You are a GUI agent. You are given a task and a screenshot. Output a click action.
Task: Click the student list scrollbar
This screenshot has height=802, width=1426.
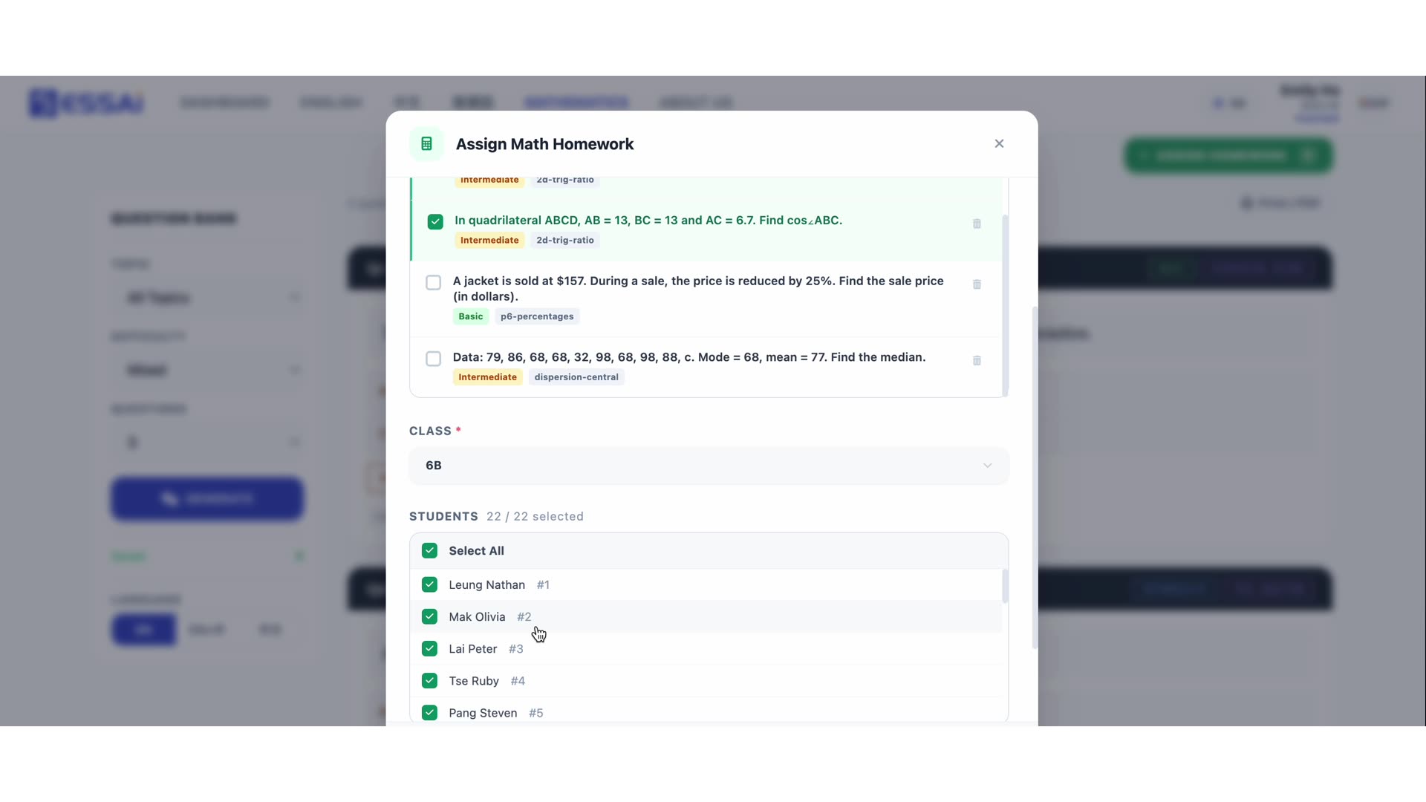coord(1005,587)
